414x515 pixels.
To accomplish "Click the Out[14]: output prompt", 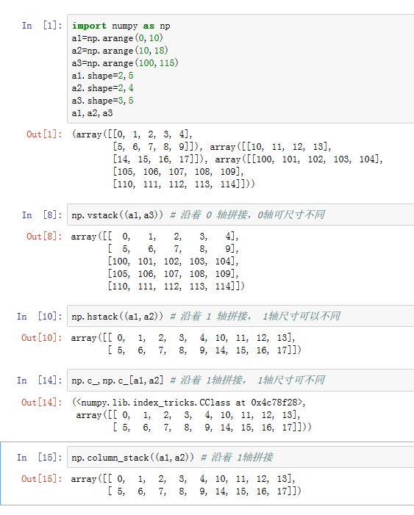I will point(42,402).
